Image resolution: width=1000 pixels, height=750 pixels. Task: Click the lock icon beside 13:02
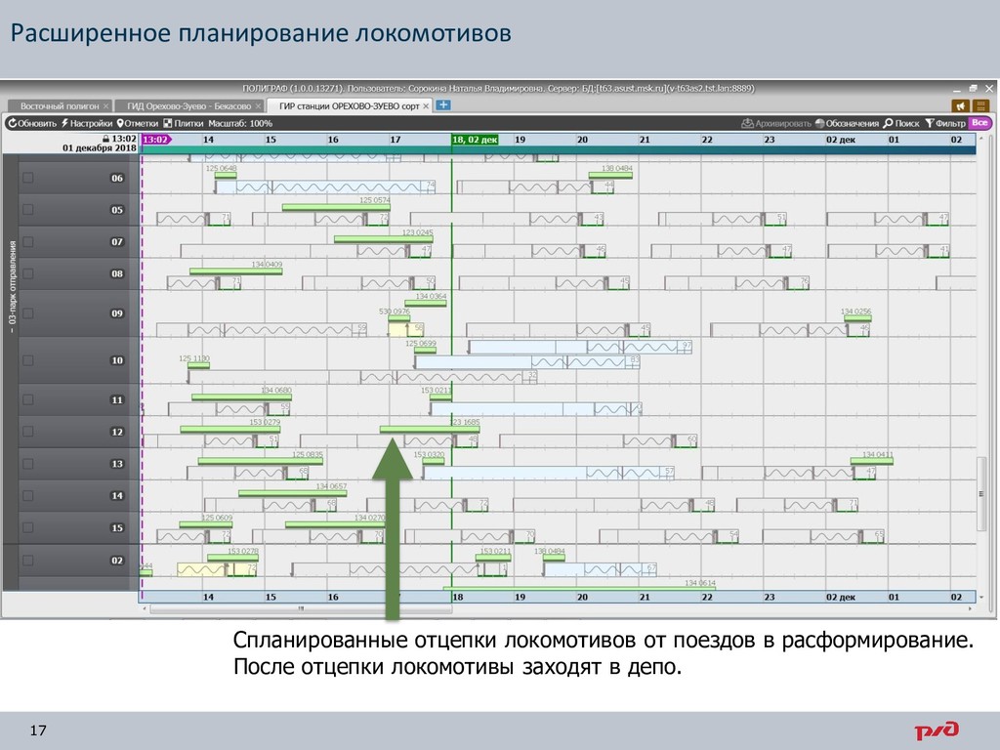(x=105, y=139)
